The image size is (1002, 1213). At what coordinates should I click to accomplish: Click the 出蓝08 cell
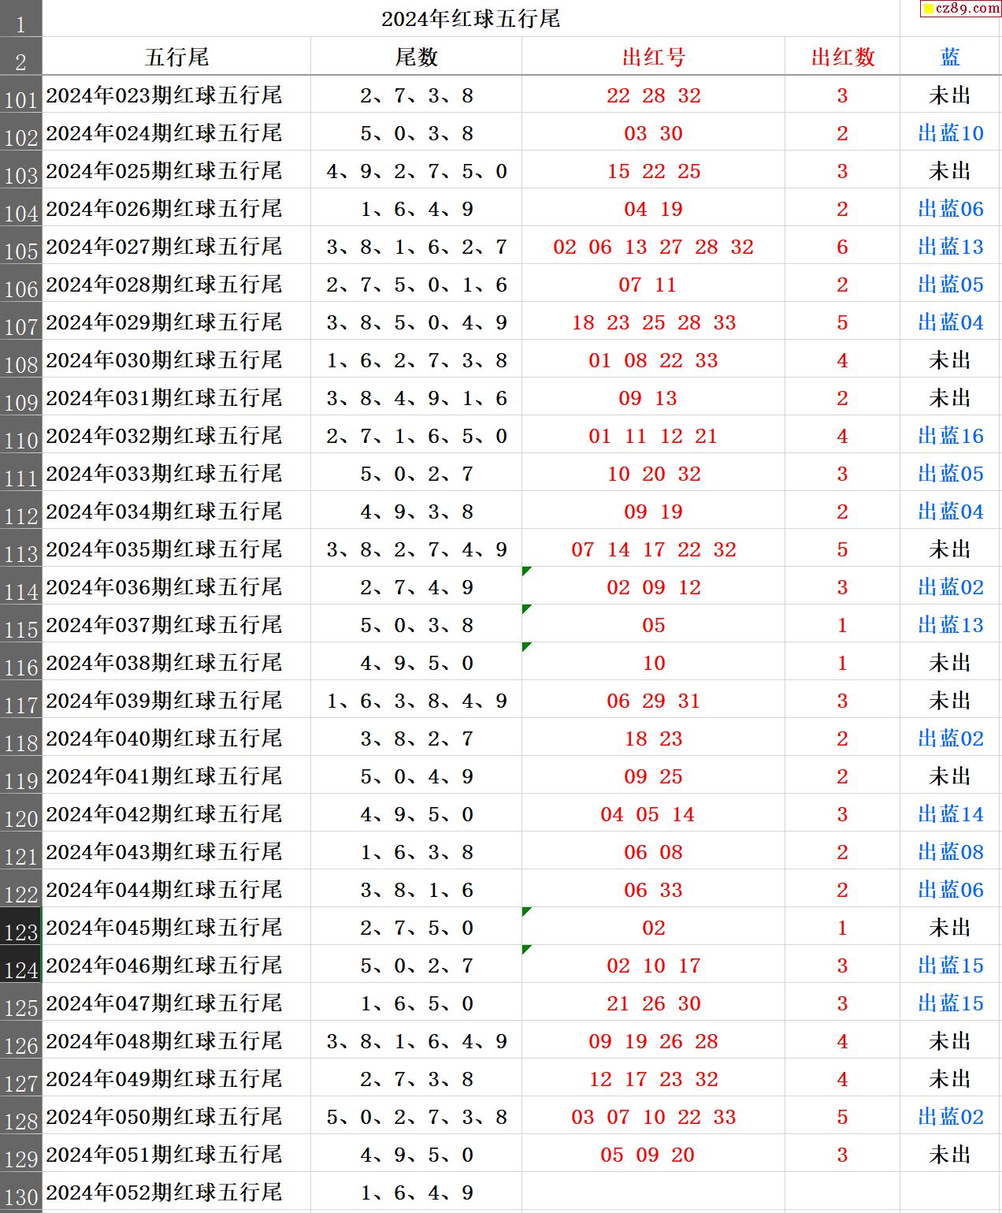click(951, 852)
